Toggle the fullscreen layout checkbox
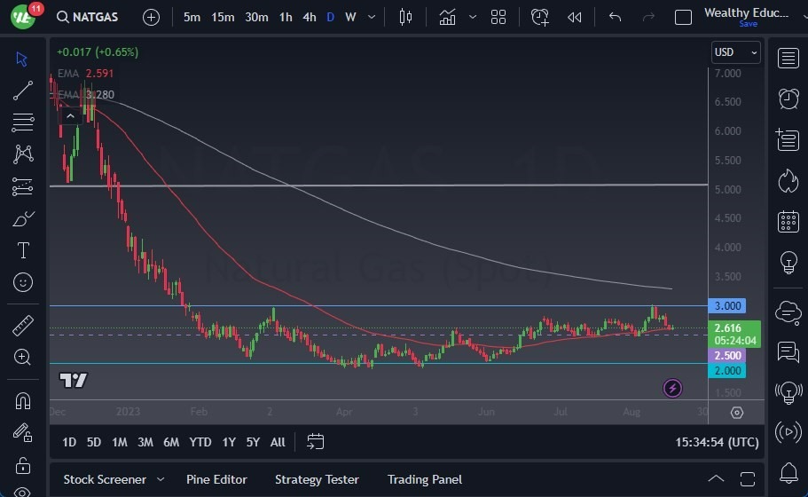 point(683,17)
